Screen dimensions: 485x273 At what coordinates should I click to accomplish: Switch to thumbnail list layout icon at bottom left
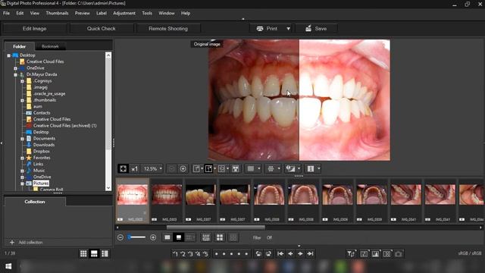[105, 254]
